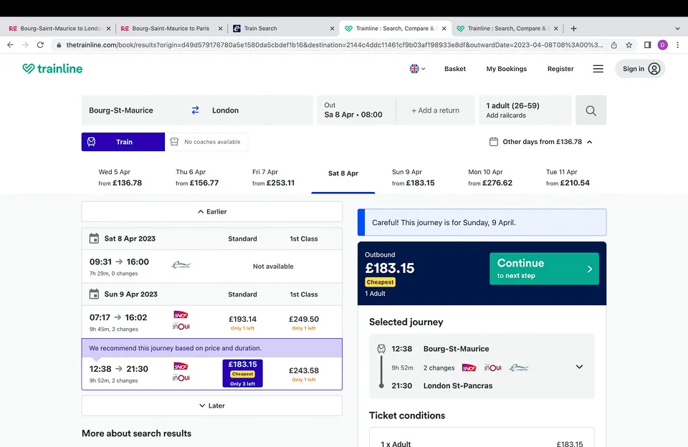Open My Bookings
Viewport: 688px width, 447px height.
point(507,69)
